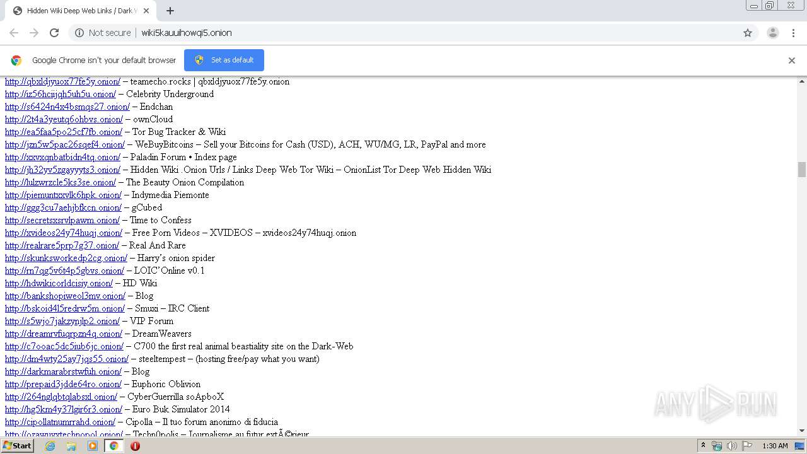This screenshot has width=807, height=454.
Task: Switch to Chrome in the taskbar
Action: [114, 446]
